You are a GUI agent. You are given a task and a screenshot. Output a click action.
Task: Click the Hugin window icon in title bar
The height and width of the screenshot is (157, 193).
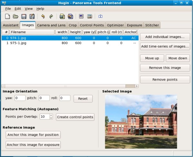pyautogui.click(x=4, y=3)
